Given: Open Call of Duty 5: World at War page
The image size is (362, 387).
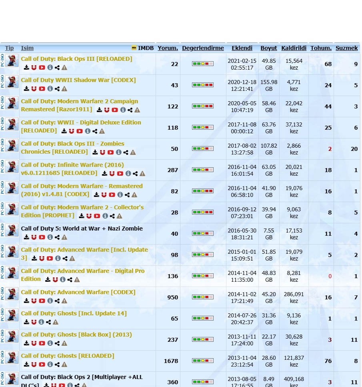Looking at the screenshot, I should pyautogui.click(x=82, y=229).
